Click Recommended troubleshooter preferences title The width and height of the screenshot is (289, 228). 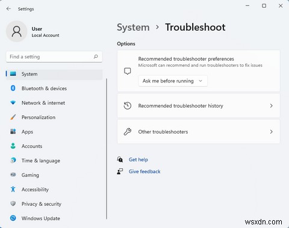186,59
